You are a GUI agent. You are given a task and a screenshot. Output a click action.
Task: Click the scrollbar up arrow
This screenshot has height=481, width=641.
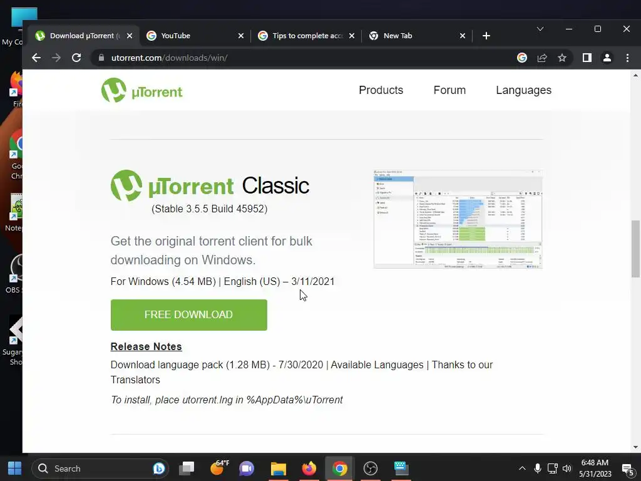pyautogui.click(x=635, y=75)
